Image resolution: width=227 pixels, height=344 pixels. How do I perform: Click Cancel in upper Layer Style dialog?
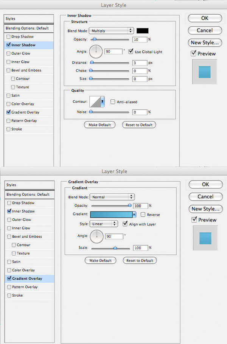205,30
